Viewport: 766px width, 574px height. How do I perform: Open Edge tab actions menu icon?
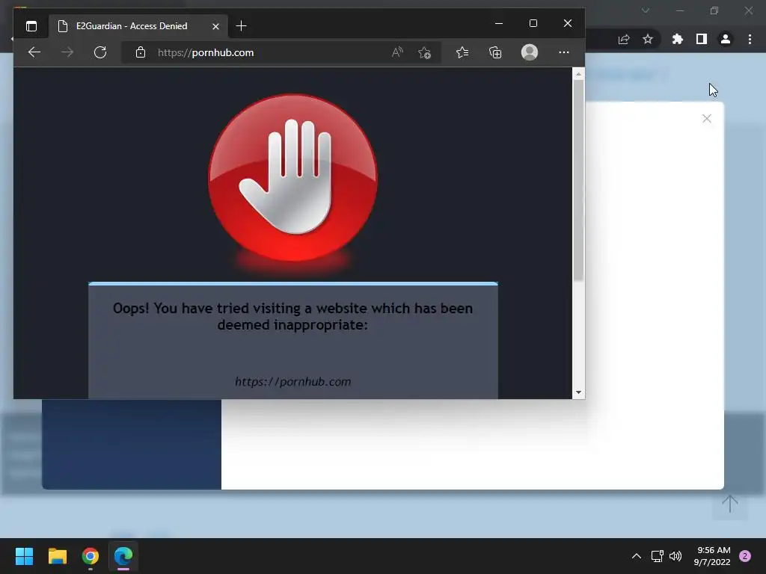pyautogui.click(x=31, y=26)
